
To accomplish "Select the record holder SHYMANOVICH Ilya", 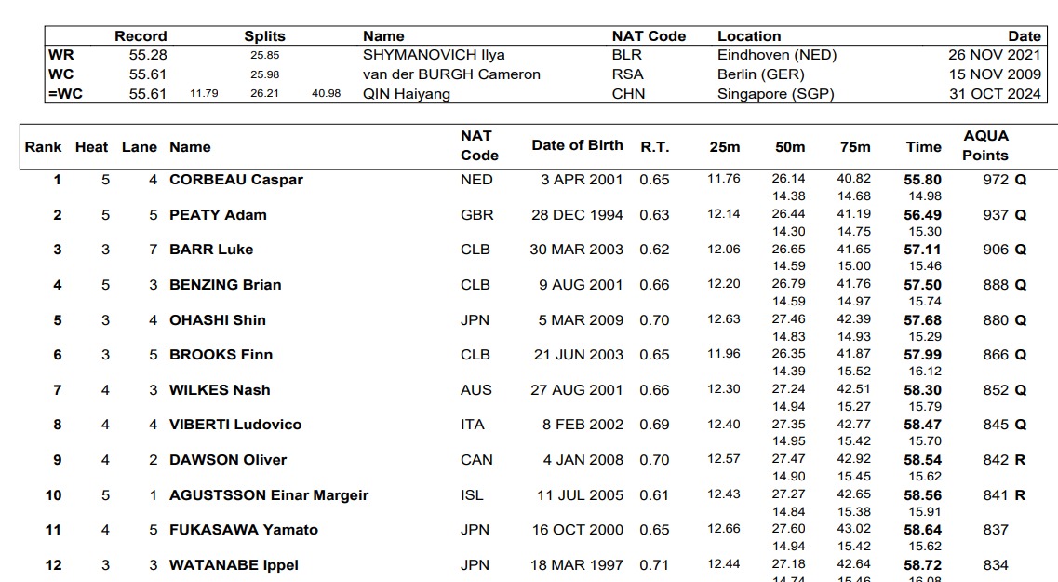I will (x=434, y=55).
